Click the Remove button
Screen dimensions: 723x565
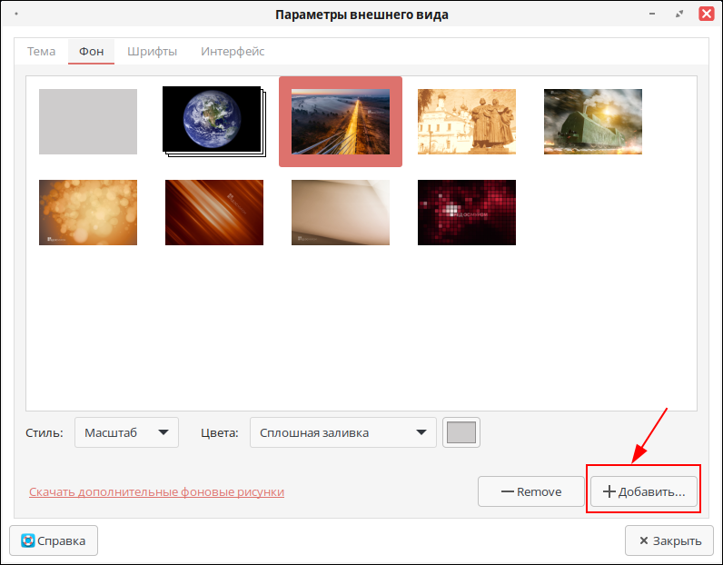pyautogui.click(x=531, y=491)
